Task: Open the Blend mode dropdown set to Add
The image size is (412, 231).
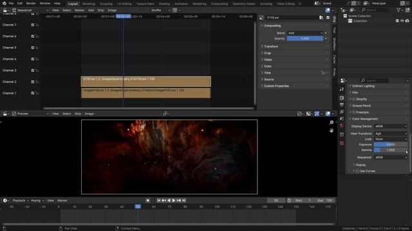Action: click(304, 33)
